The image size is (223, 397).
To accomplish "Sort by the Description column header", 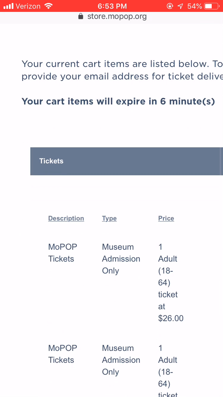I will (x=66, y=218).
